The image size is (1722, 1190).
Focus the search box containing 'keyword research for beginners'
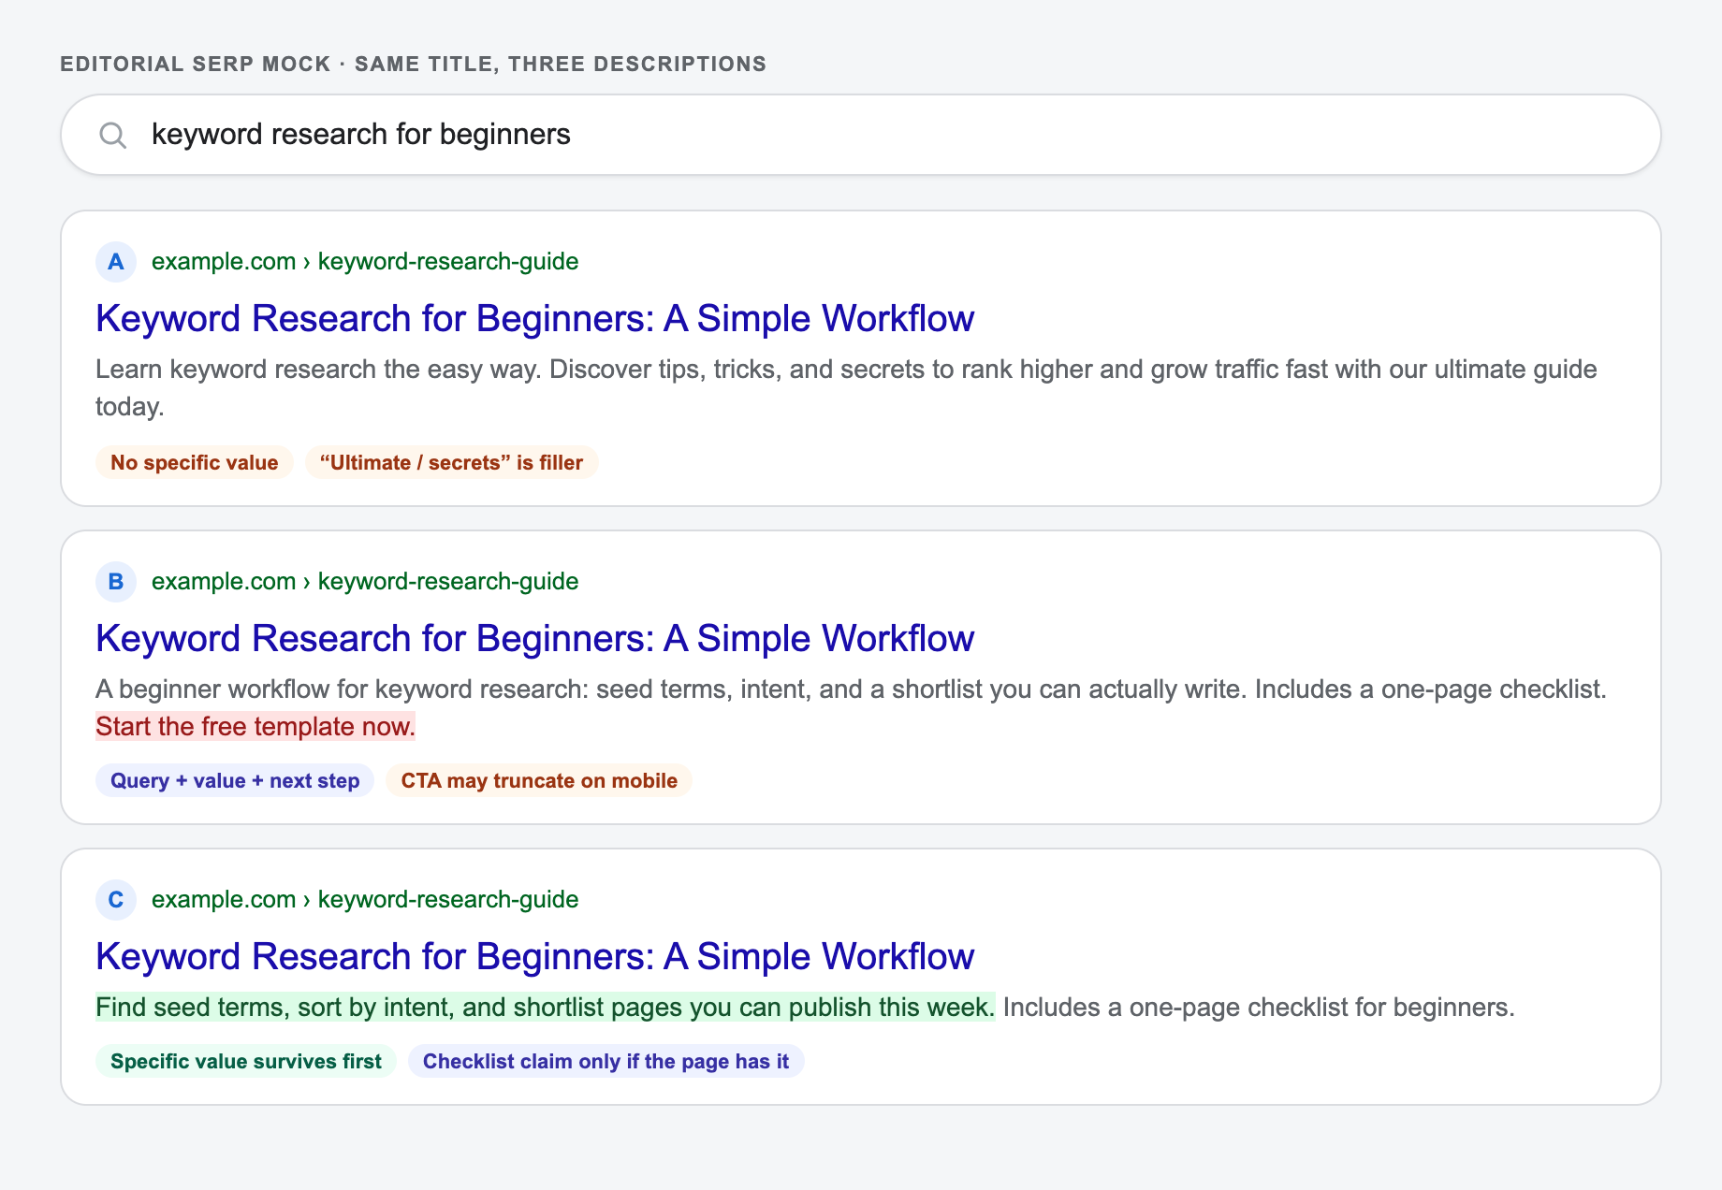pyautogui.click(x=861, y=135)
